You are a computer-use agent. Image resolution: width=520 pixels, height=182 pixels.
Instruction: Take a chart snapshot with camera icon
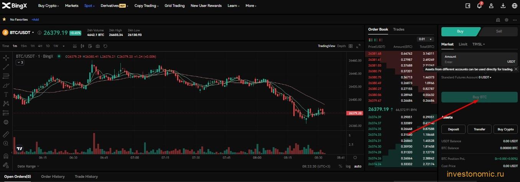(98, 46)
